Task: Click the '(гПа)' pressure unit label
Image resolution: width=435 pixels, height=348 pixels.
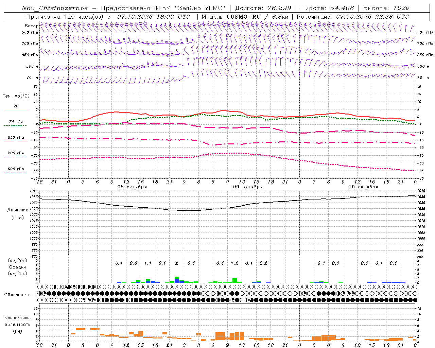Action: 17,217
